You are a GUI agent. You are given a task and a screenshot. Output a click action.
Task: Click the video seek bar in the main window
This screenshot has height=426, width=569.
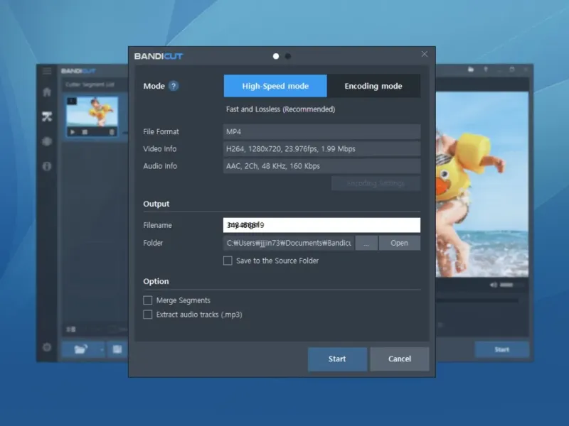click(x=477, y=300)
